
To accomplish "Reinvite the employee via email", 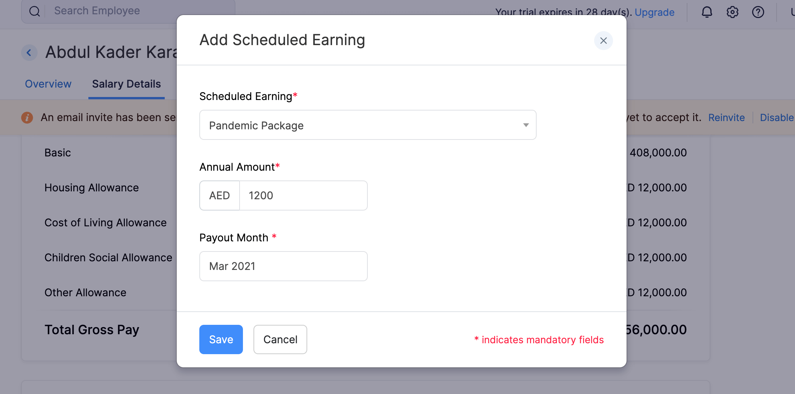I will [x=727, y=117].
